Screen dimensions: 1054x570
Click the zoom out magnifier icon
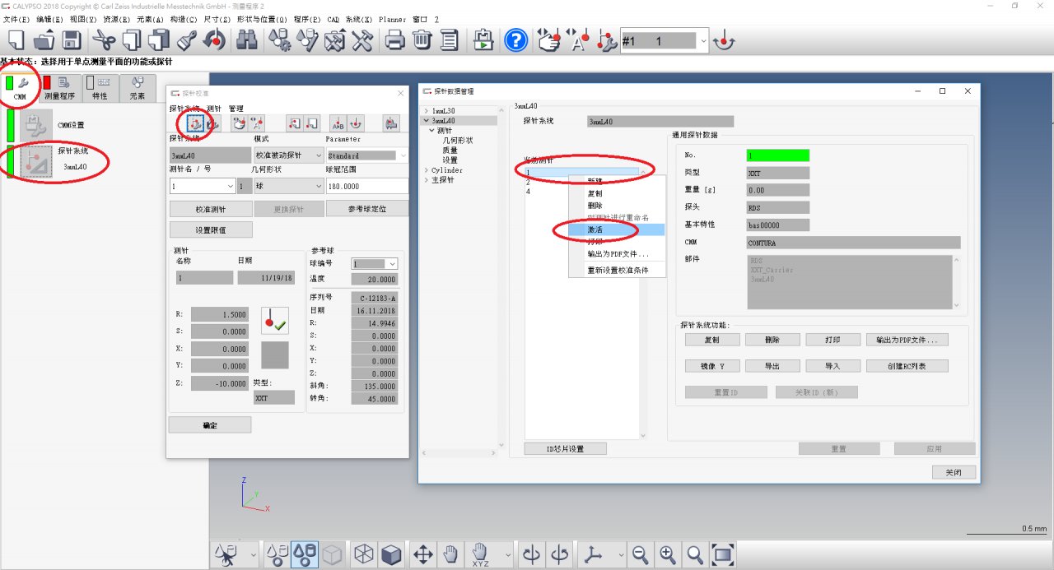coord(640,555)
